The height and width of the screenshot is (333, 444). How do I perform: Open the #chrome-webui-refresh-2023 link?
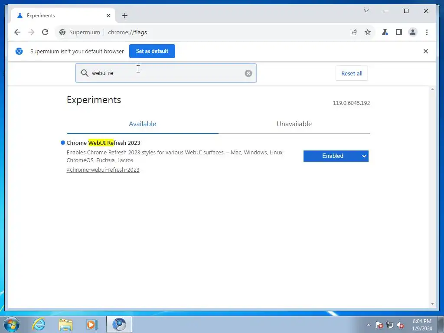click(x=103, y=170)
